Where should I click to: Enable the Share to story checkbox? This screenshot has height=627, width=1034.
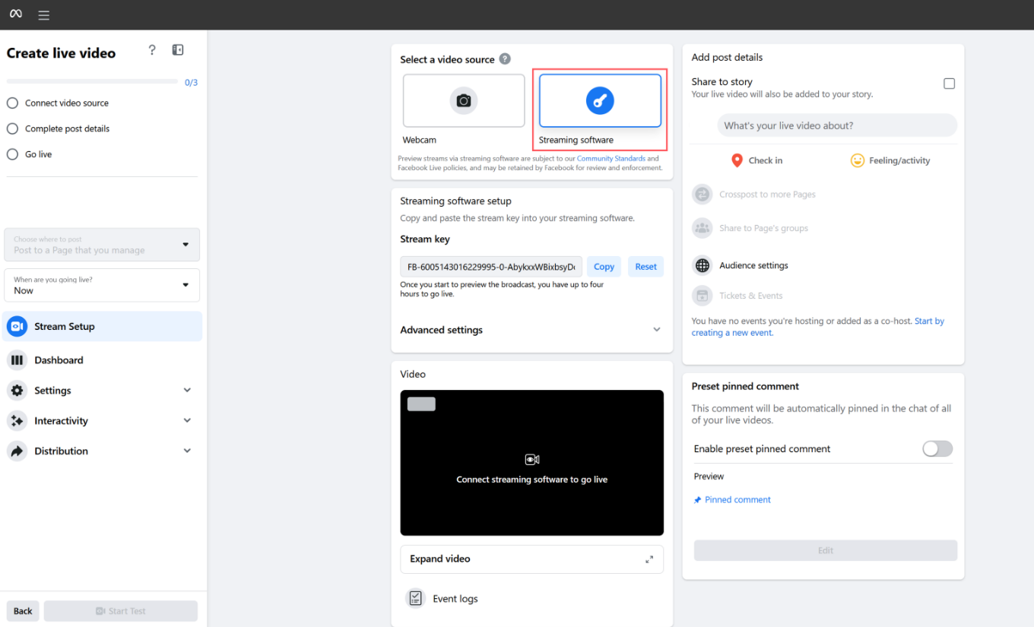[x=949, y=83]
